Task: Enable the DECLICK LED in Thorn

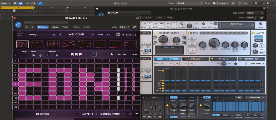Action: [x=182, y=24]
